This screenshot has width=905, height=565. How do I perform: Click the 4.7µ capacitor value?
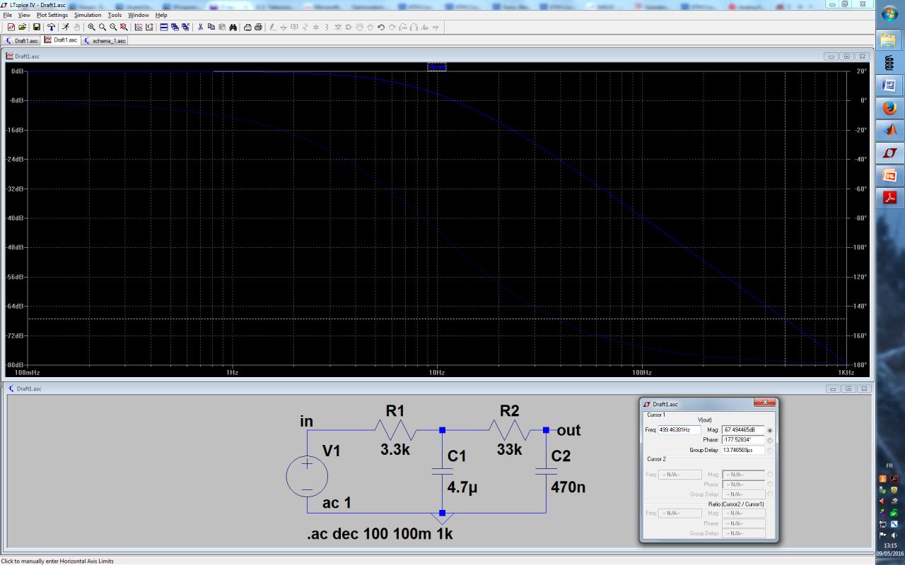[x=462, y=487]
